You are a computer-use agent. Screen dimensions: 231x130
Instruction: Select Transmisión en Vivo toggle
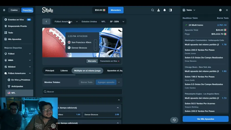110,61
